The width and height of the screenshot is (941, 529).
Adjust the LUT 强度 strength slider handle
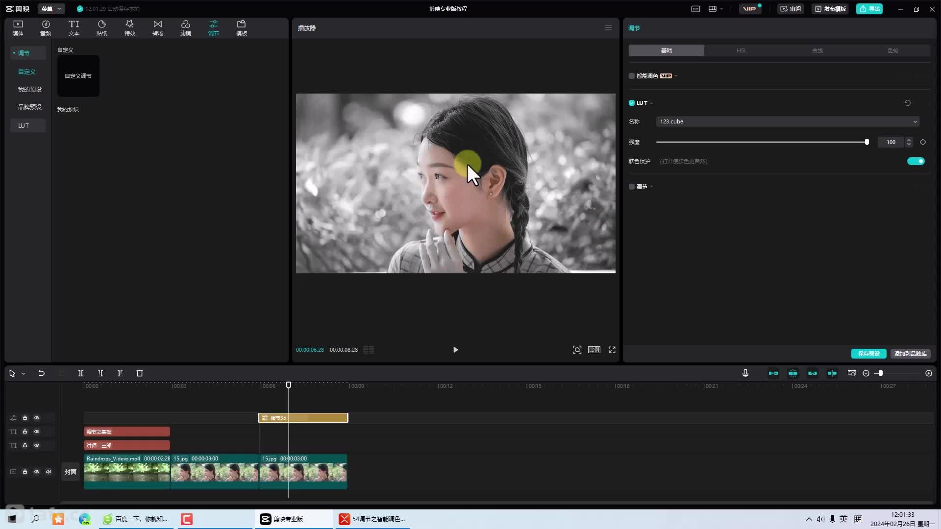pos(867,142)
